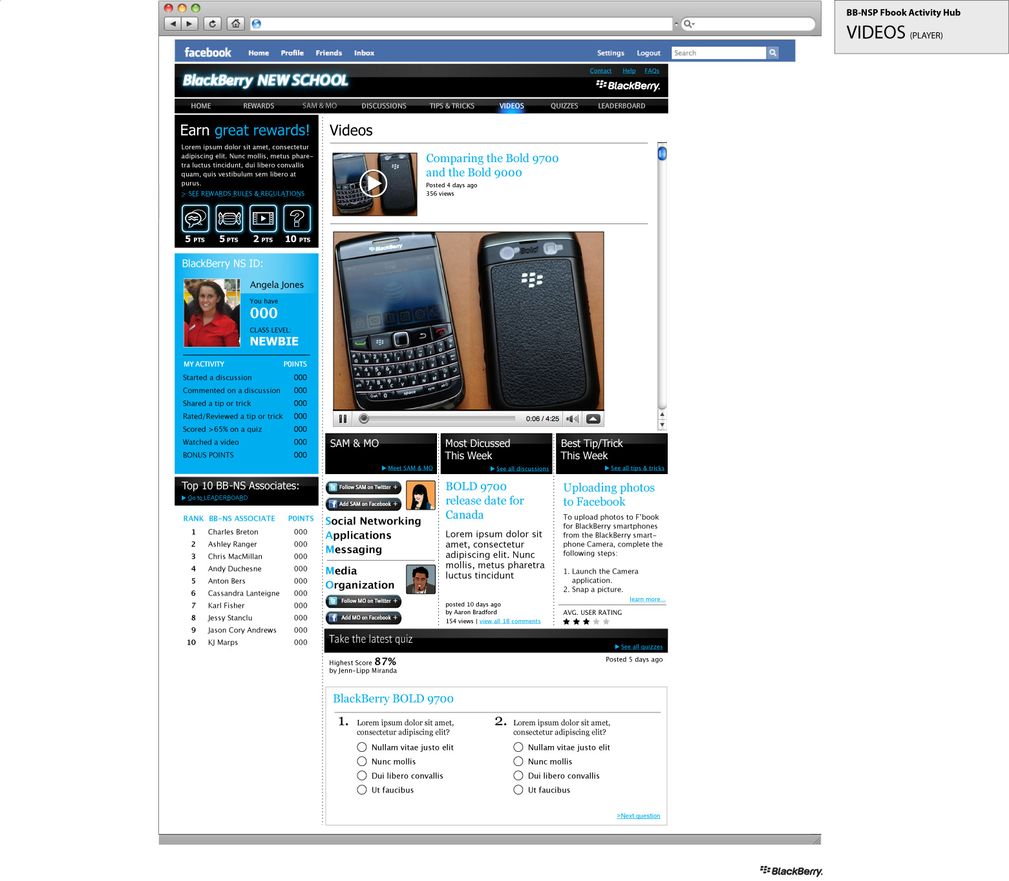Click Add MO on Facebook button

[x=363, y=617]
